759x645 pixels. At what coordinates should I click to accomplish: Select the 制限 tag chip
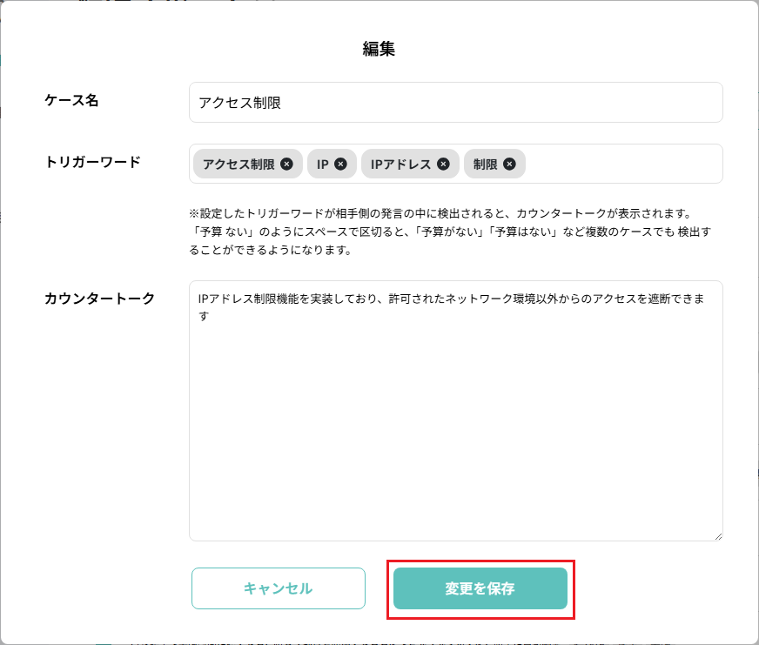tap(487, 163)
